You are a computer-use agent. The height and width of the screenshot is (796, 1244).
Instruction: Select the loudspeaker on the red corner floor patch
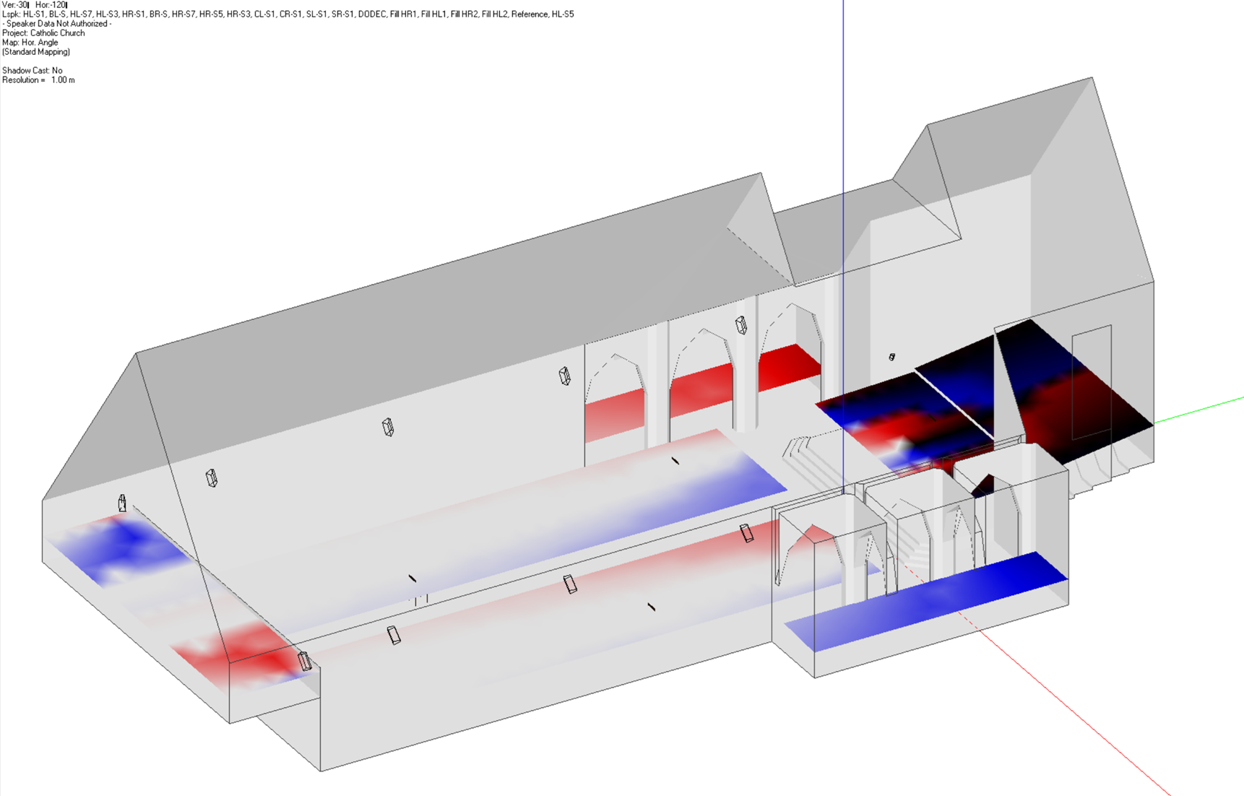pos(305,660)
